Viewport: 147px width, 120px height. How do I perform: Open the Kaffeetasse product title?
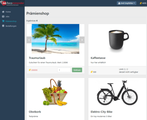98,58
